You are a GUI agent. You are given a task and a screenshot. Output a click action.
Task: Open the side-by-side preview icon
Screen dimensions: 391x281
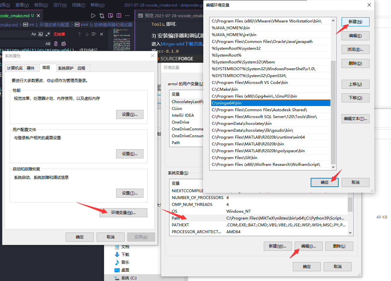click(111, 16)
